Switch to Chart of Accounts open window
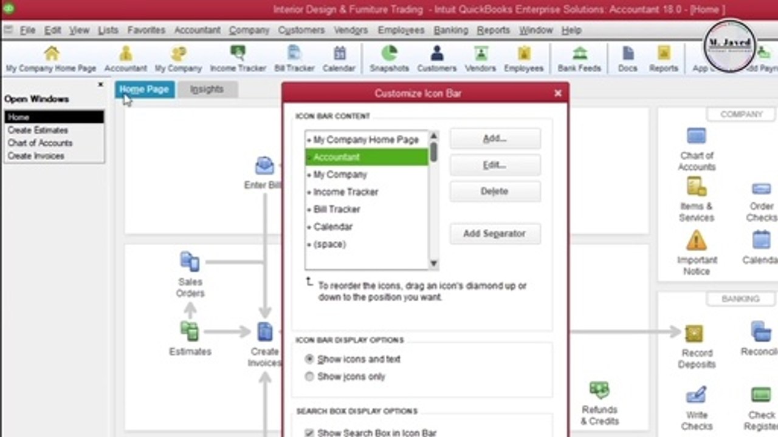Screen dimensions: 778x437 54,143
